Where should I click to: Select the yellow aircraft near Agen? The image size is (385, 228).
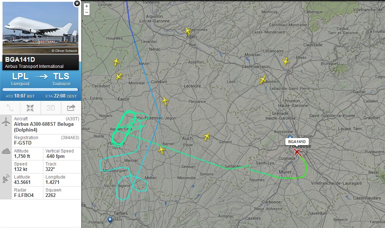pos(188,31)
